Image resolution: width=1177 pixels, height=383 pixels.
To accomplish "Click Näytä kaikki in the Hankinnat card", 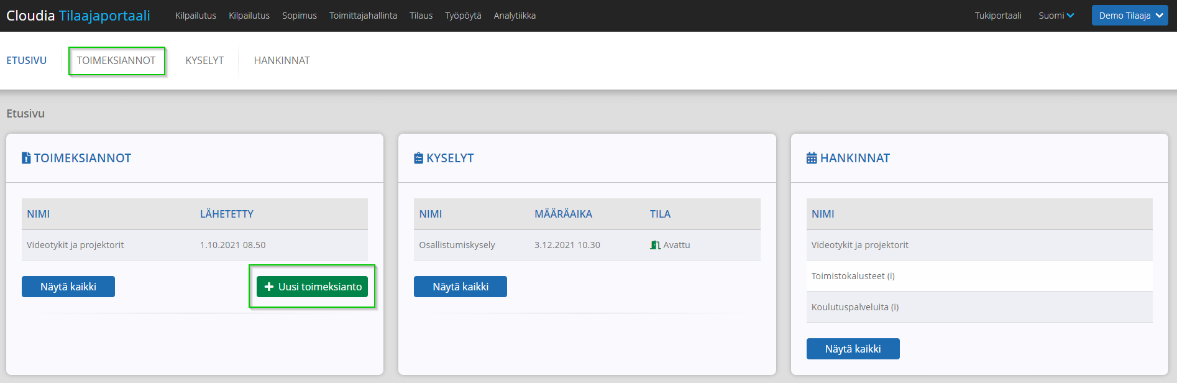I will click(853, 349).
